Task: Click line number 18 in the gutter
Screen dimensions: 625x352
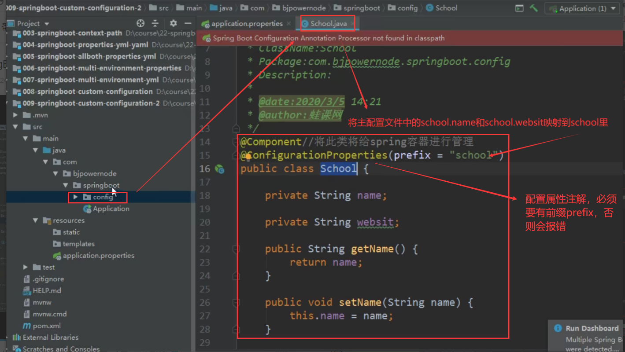Action: tap(205, 195)
